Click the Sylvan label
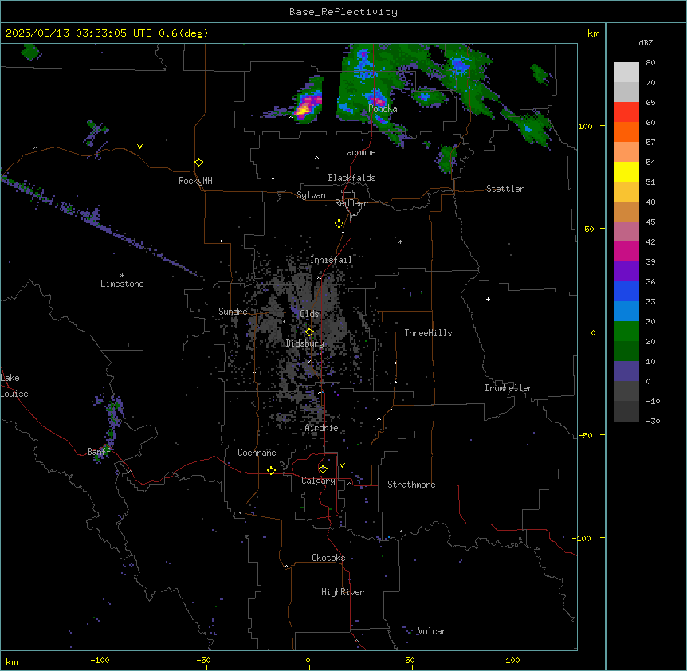 311,195
